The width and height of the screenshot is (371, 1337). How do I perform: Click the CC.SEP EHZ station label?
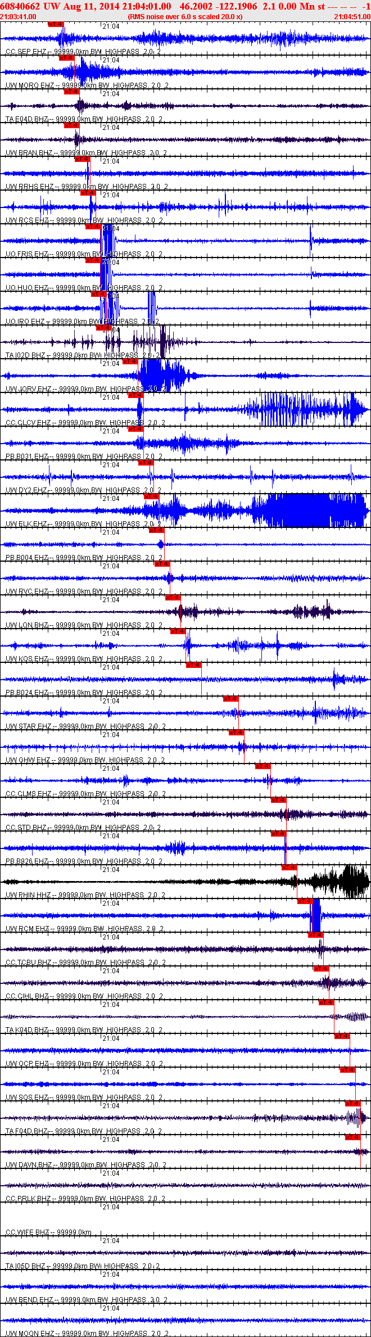click(x=26, y=52)
